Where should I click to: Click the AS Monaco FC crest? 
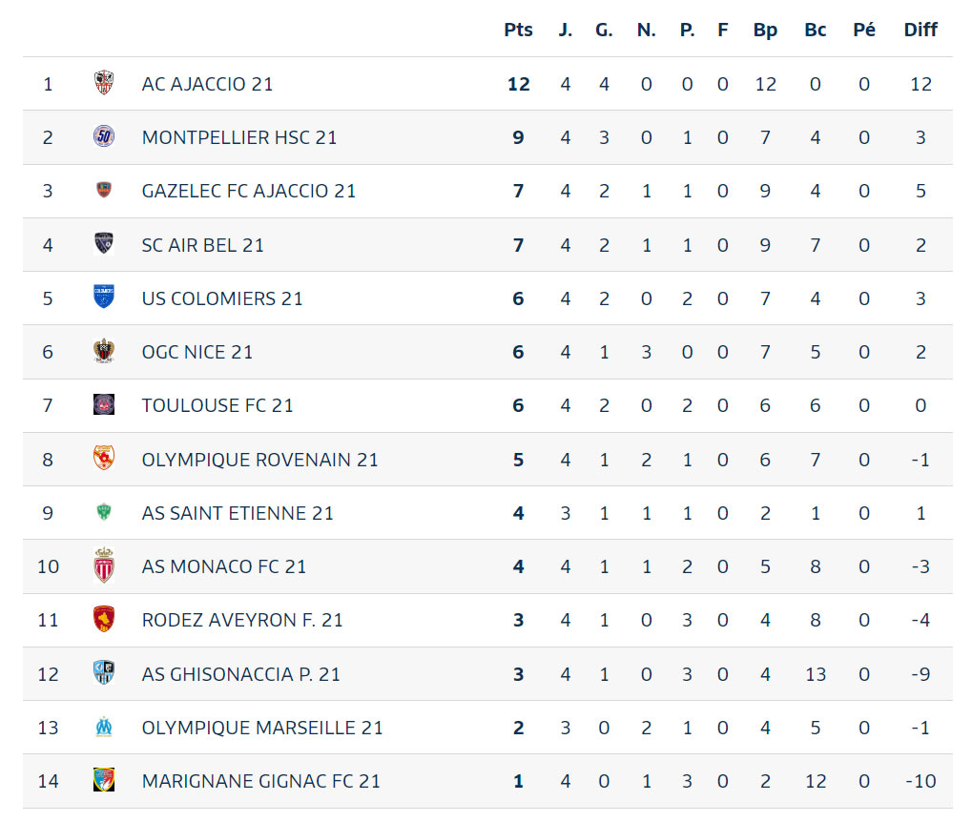click(104, 565)
